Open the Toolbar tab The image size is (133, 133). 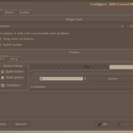25,12
